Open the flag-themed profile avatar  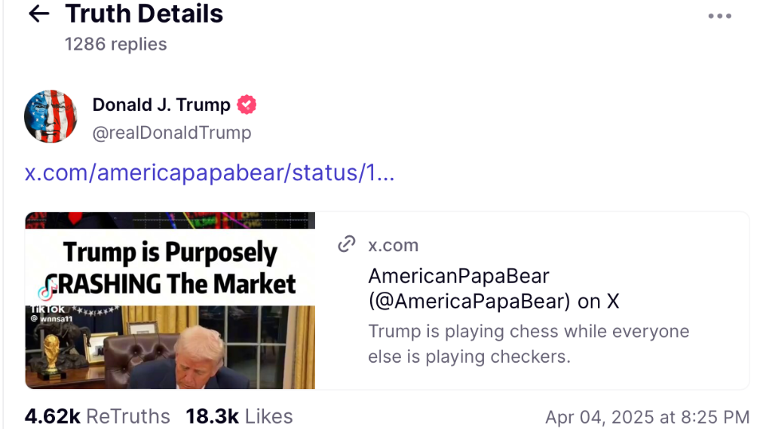tap(51, 117)
